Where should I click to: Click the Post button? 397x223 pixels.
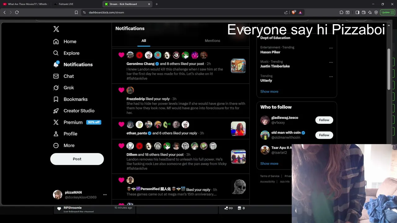(77, 159)
